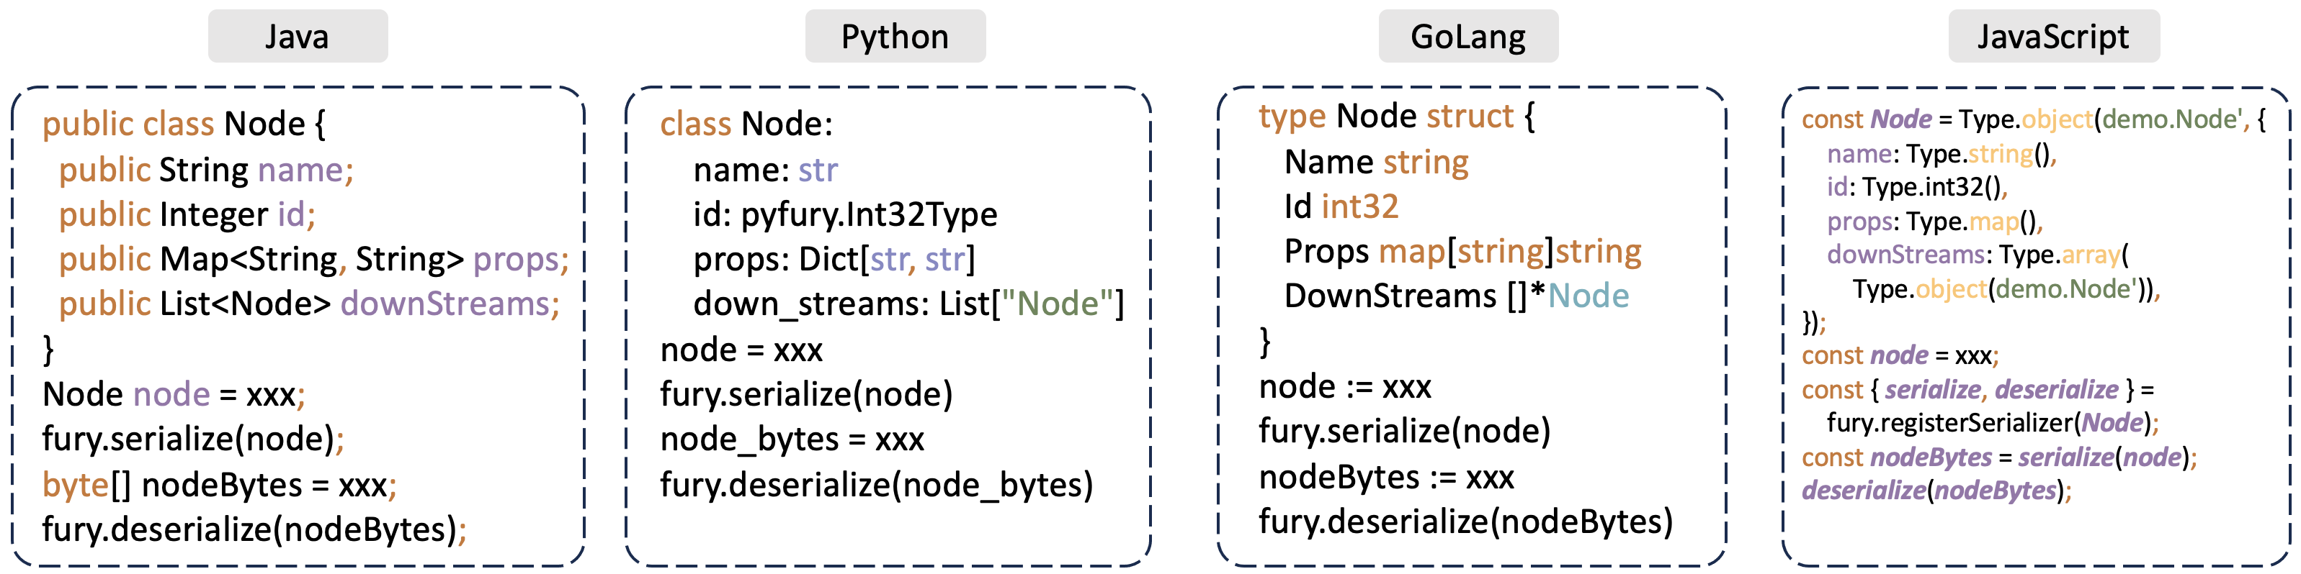Click the 'public String name;' Java line

click(x=206, y=169)
